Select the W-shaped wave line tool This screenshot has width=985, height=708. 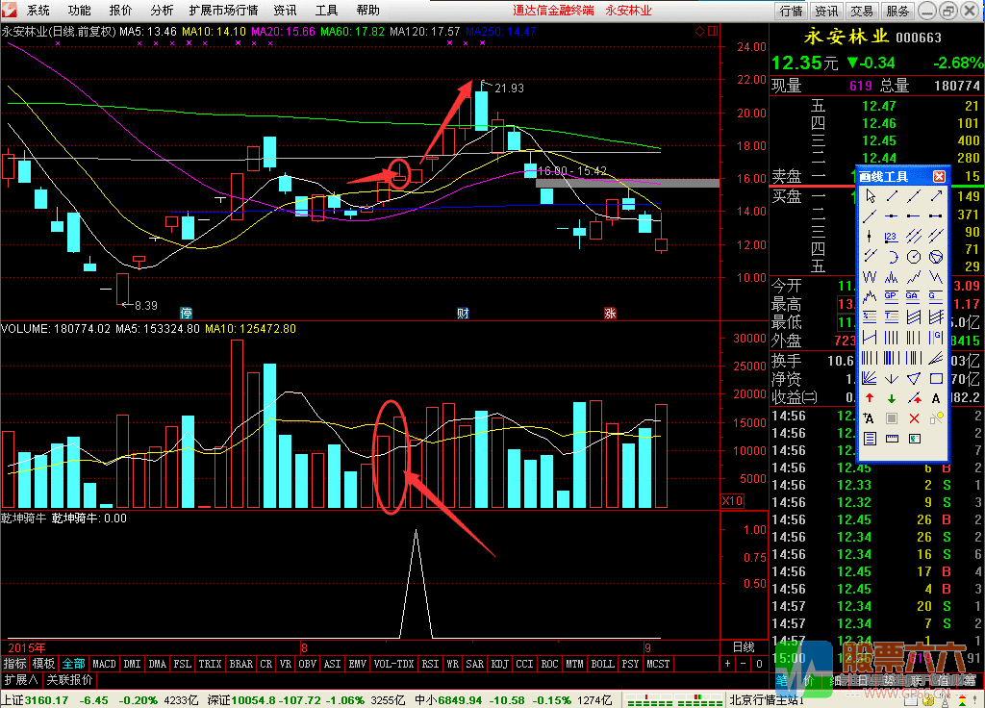click(870, 277)
